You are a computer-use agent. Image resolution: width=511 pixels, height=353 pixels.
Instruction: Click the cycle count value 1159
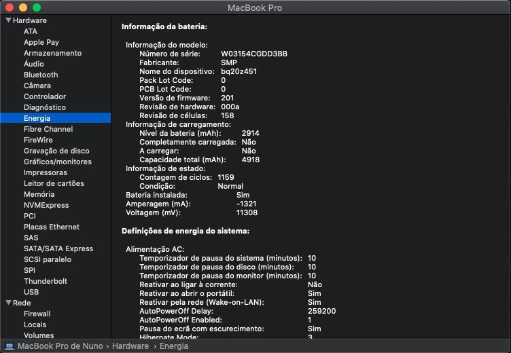click(226, 177)
